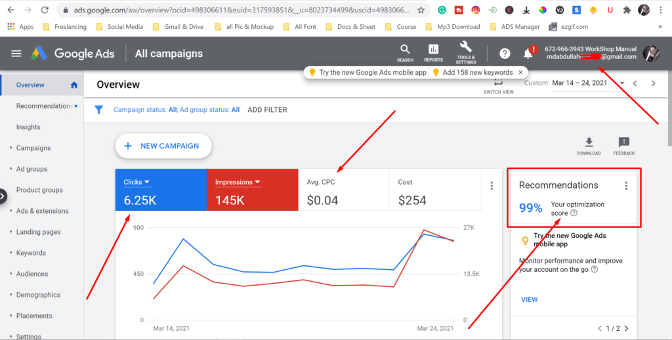
Task: Open the ADS Manager bookmark folder
Action: tap(514, 26)
